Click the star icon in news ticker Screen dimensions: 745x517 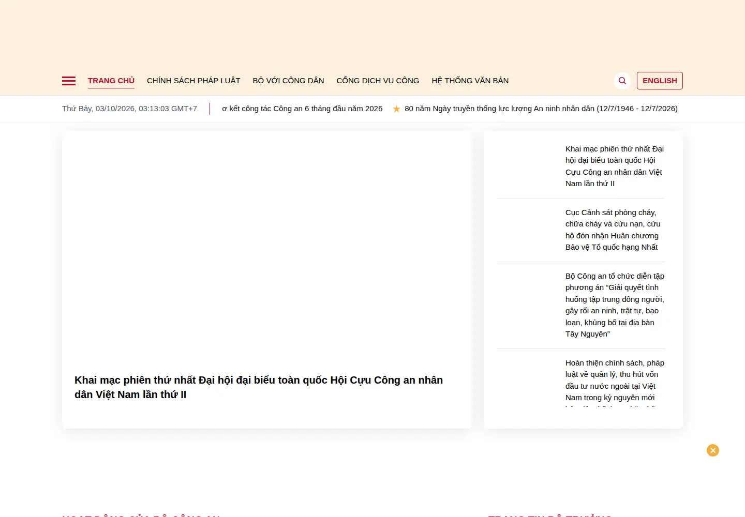click(397, 109)
